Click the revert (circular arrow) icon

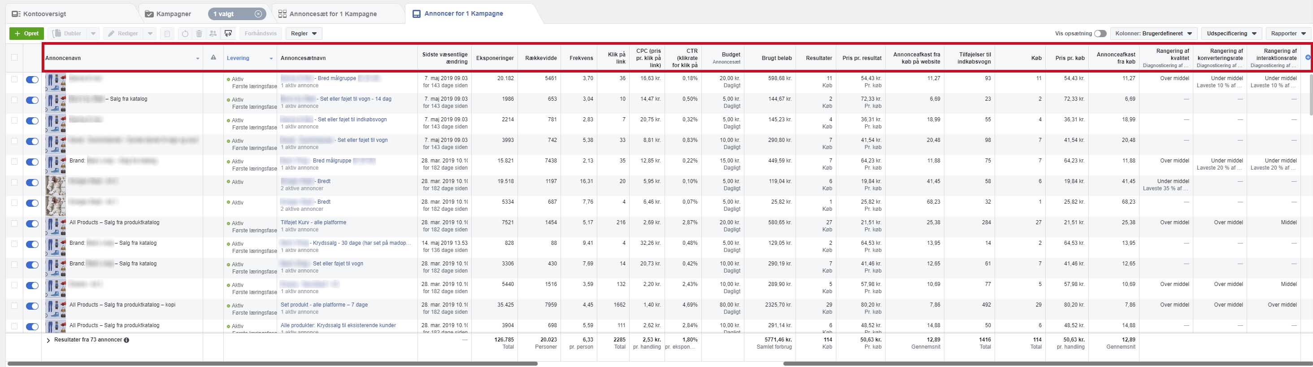pos(185,34)
